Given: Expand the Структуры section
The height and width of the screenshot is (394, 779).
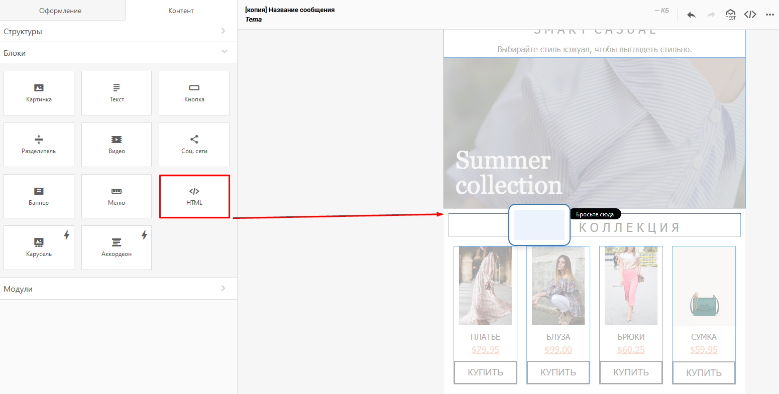Looking at the screenshot, I should coord(119,32).
